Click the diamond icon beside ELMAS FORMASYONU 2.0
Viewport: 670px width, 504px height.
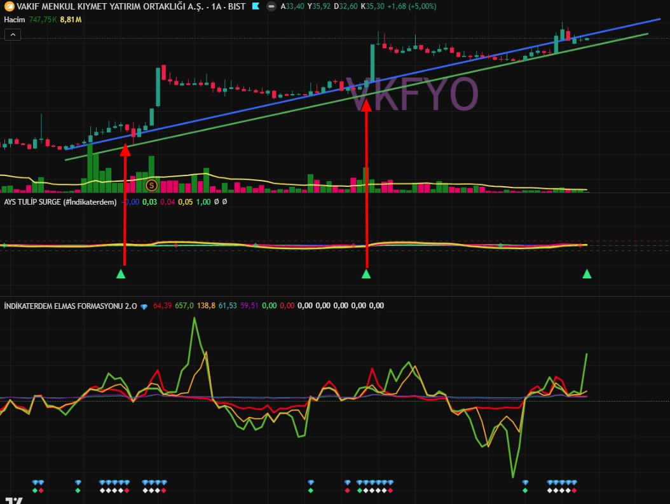[144, 307]
